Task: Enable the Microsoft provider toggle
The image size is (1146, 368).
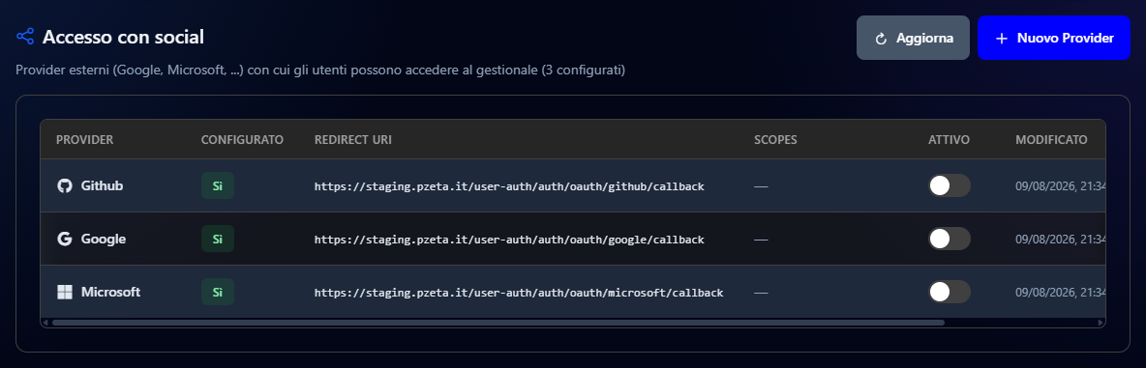Action: pyautogui.click(x=950, y=293)
